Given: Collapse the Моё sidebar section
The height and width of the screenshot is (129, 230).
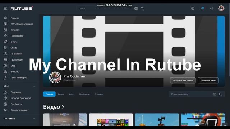Looking at the screenshot, I should click(34, 86).
